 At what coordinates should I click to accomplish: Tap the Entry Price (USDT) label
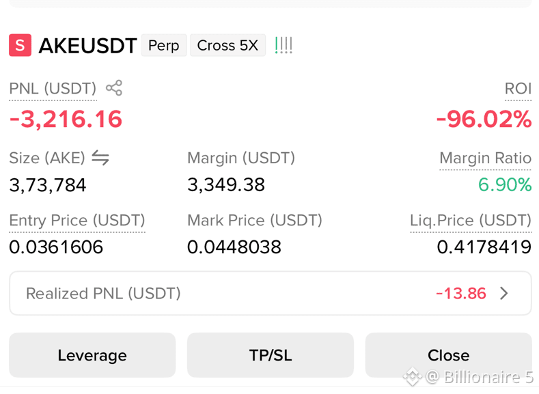[x=77, y=221]
